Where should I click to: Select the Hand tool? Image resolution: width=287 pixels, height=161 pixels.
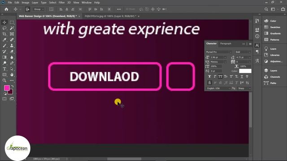(12, 75)
